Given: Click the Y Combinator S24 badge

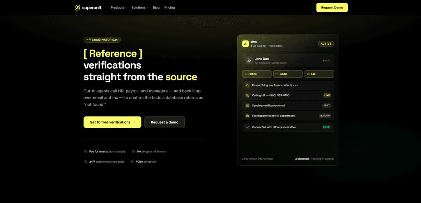Looking at the screenshot, I should click(102, 40).
